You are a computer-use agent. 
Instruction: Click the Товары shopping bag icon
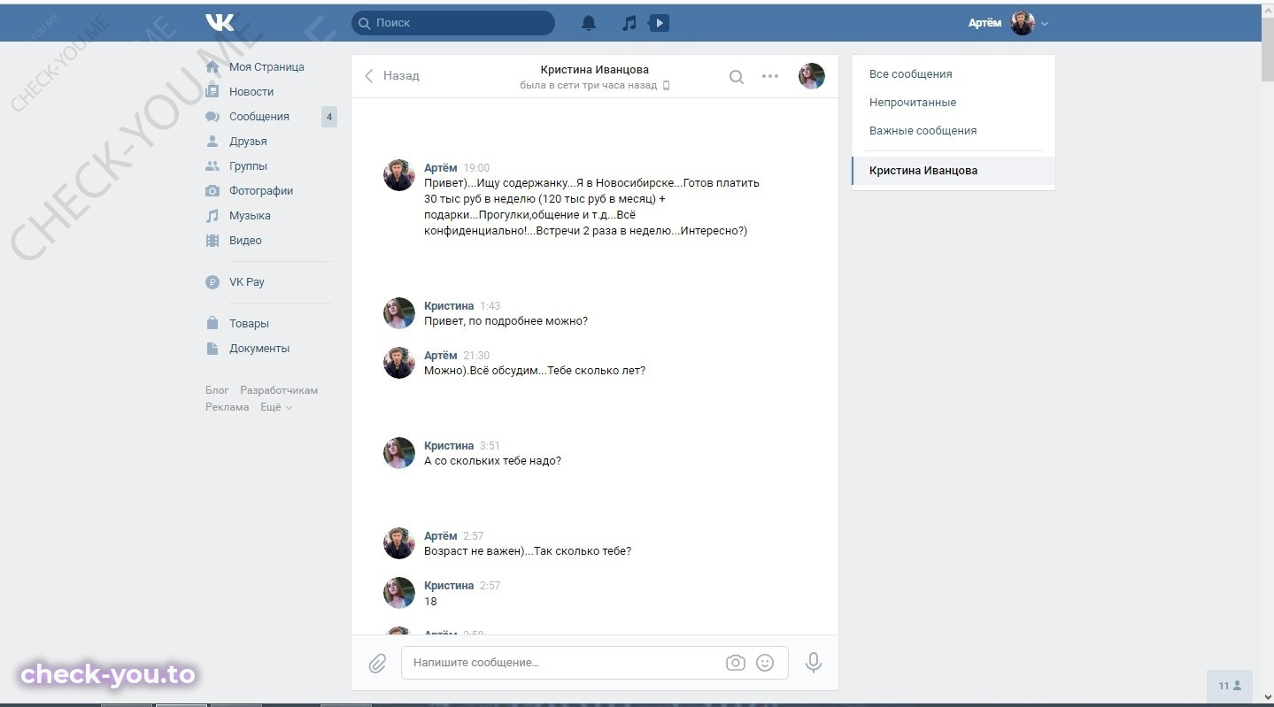pyautogui.click(x=212, y=324)
